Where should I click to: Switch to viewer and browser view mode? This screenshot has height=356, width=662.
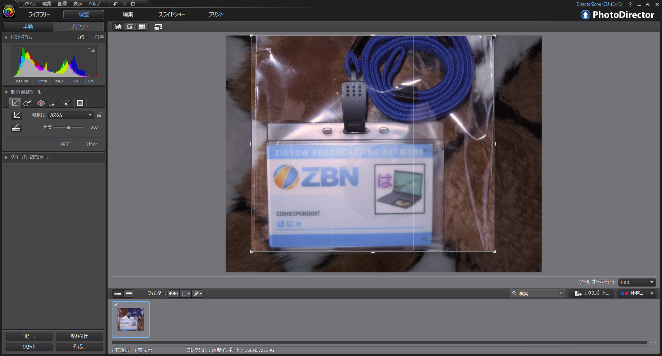point(119,27)
